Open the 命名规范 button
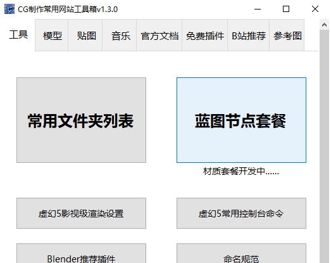Screen dimensions: 331x263 241,253
